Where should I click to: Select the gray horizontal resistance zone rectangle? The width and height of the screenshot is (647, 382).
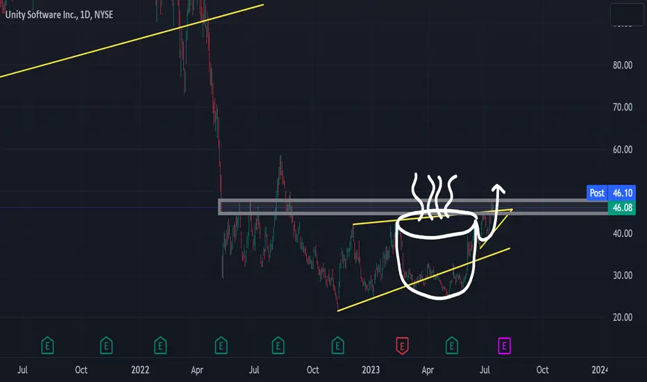pyautogui.click(x=412, y=207)
